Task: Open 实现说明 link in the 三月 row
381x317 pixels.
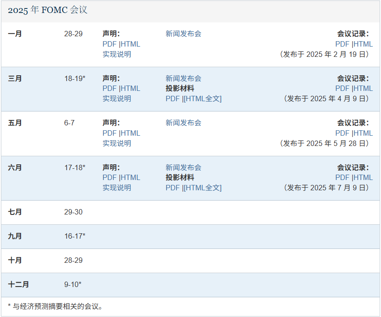Action: (117, 99)
